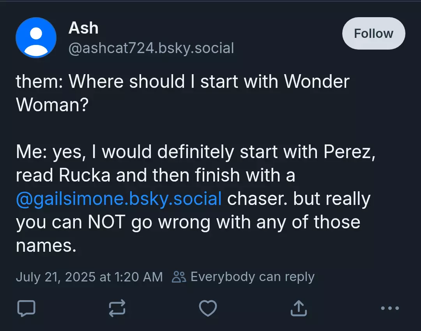Click the people icon beside reply settings

(x=179, y=277)
